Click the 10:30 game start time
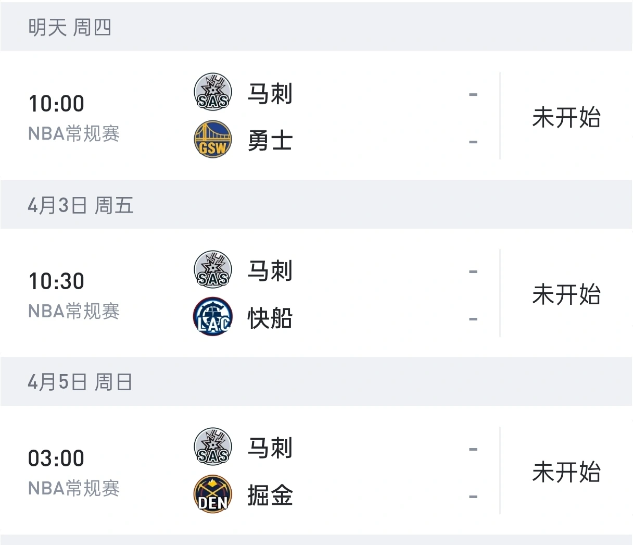Image resolution: width=633 pixels, height=545 pixels. pyautogui.click(x=56, y=281)
